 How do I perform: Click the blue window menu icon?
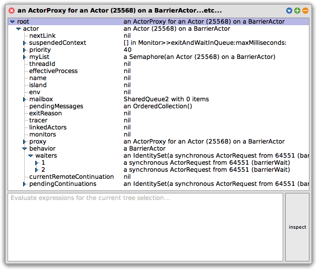[x=289, y=11]
